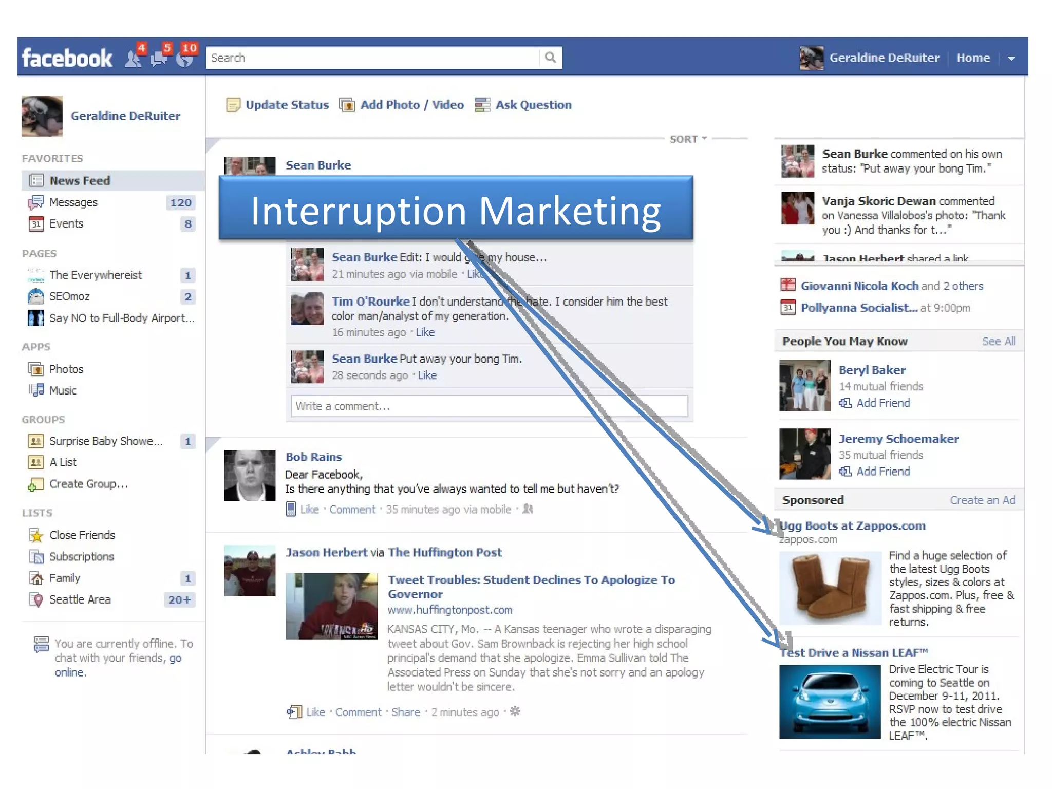
Task: Open gear options on Jason Herbert post
Action: tap(515, 711)
